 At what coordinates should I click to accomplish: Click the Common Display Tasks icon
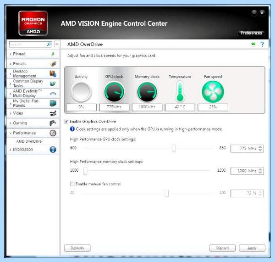(x=53, y=84)
